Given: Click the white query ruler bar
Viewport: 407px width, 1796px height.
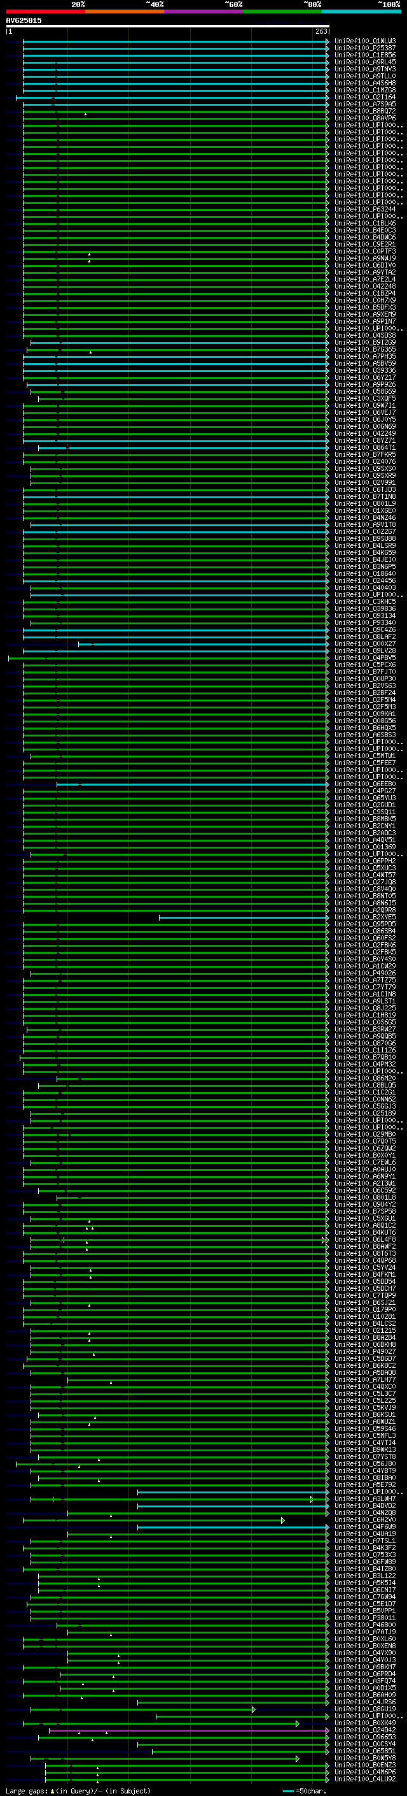Looking at the screenshot, I should [x=168, y=27].
